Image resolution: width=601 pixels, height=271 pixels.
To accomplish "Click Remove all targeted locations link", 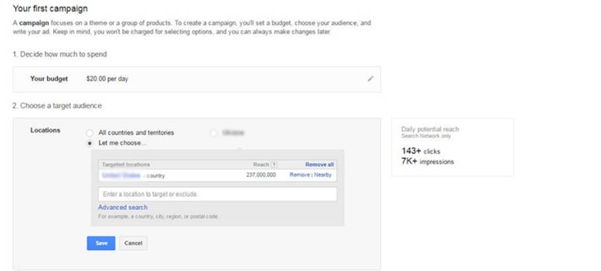I will coord(319,165).
